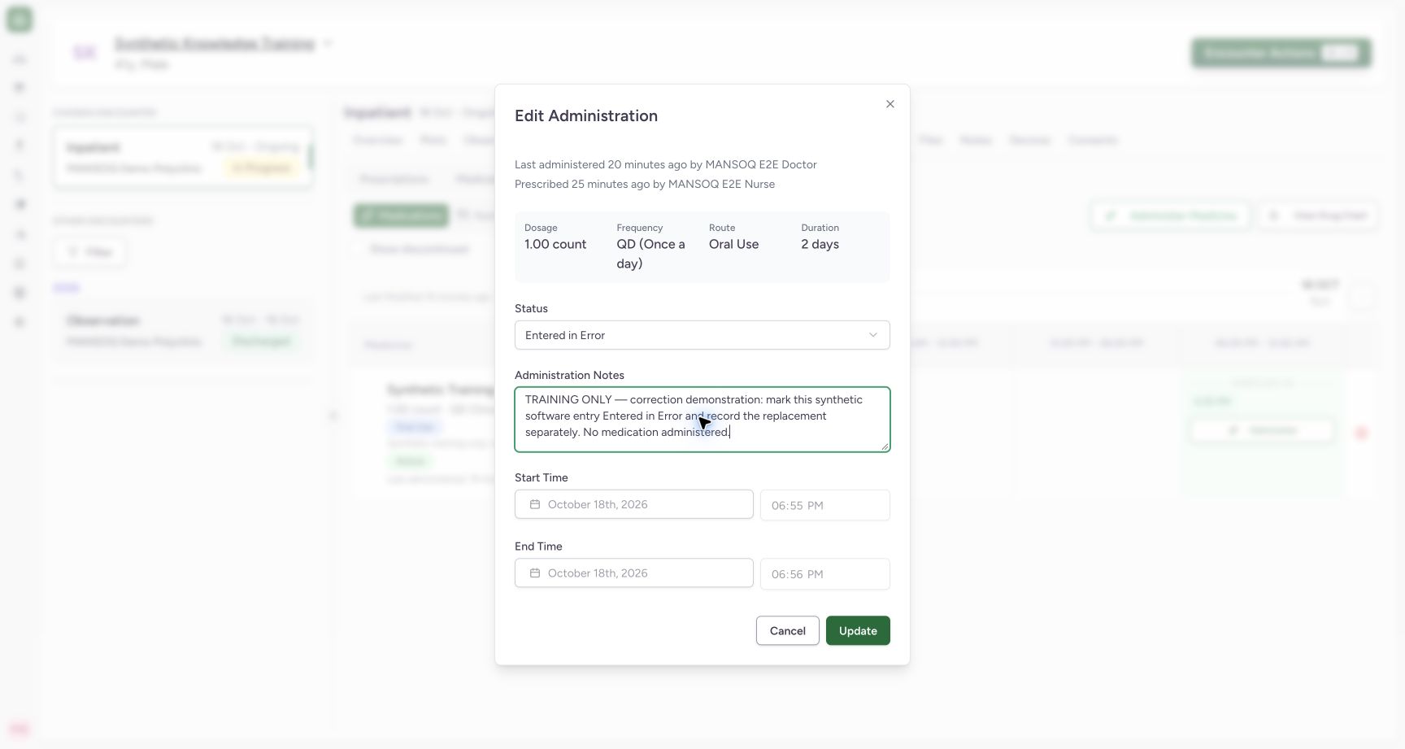Click the sidebar collapse arrow beside encounters panel
This screenshot has width=1405, height=749.
[x=333, y=416]
